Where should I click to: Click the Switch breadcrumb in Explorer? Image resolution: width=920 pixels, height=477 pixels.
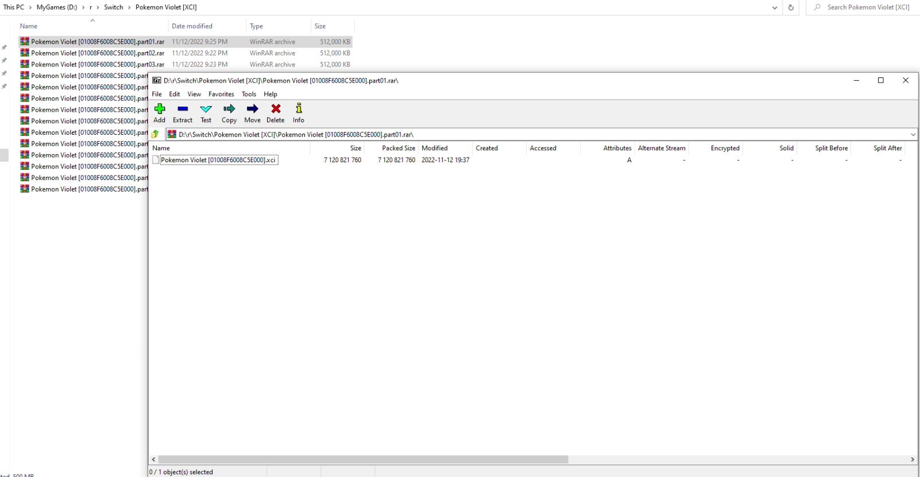tap(114, 7)
